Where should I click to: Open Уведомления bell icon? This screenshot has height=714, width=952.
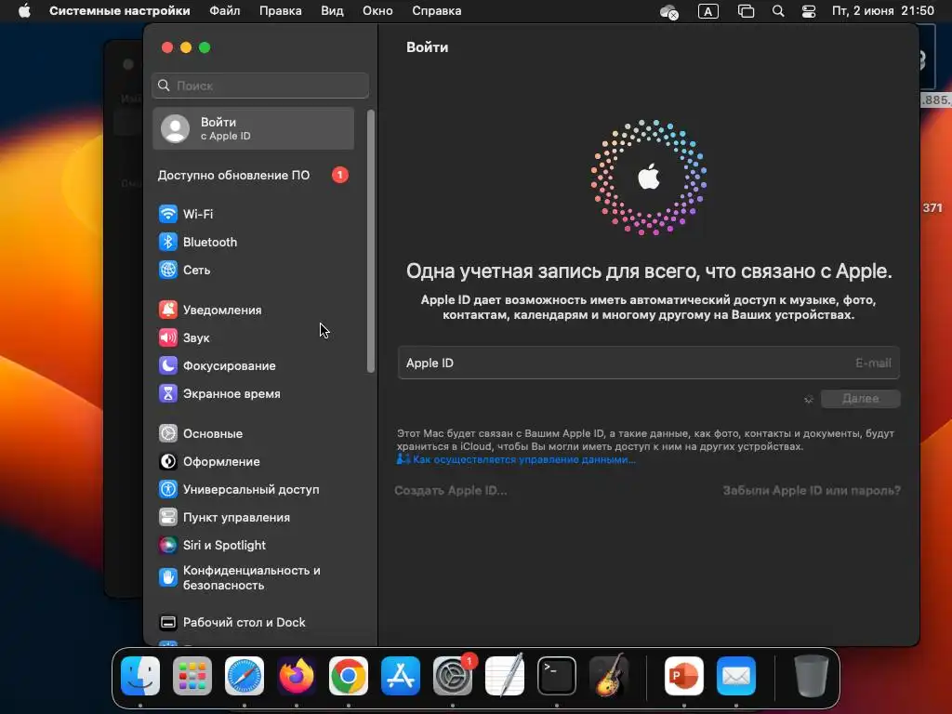[168, 310]
